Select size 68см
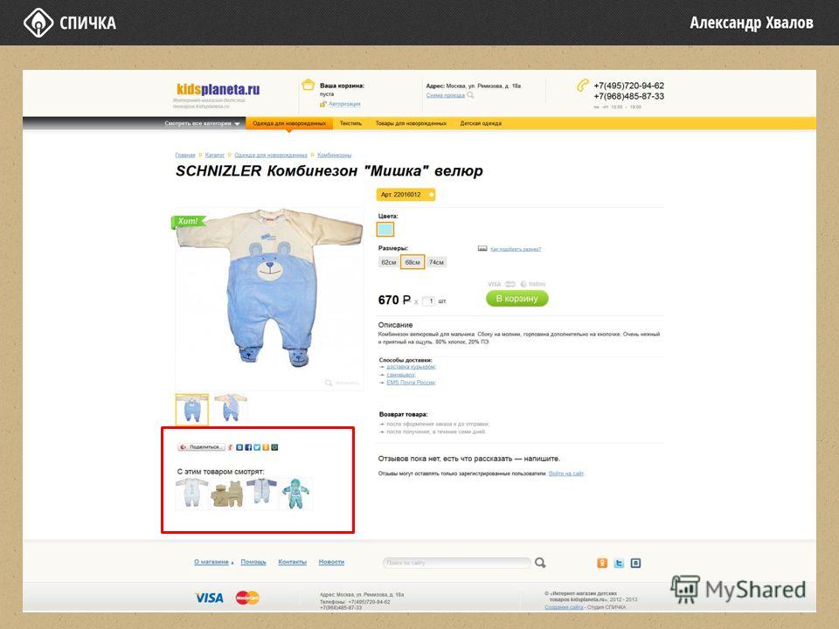Screen dimensions: 839x629 click(x=413, y=262)
